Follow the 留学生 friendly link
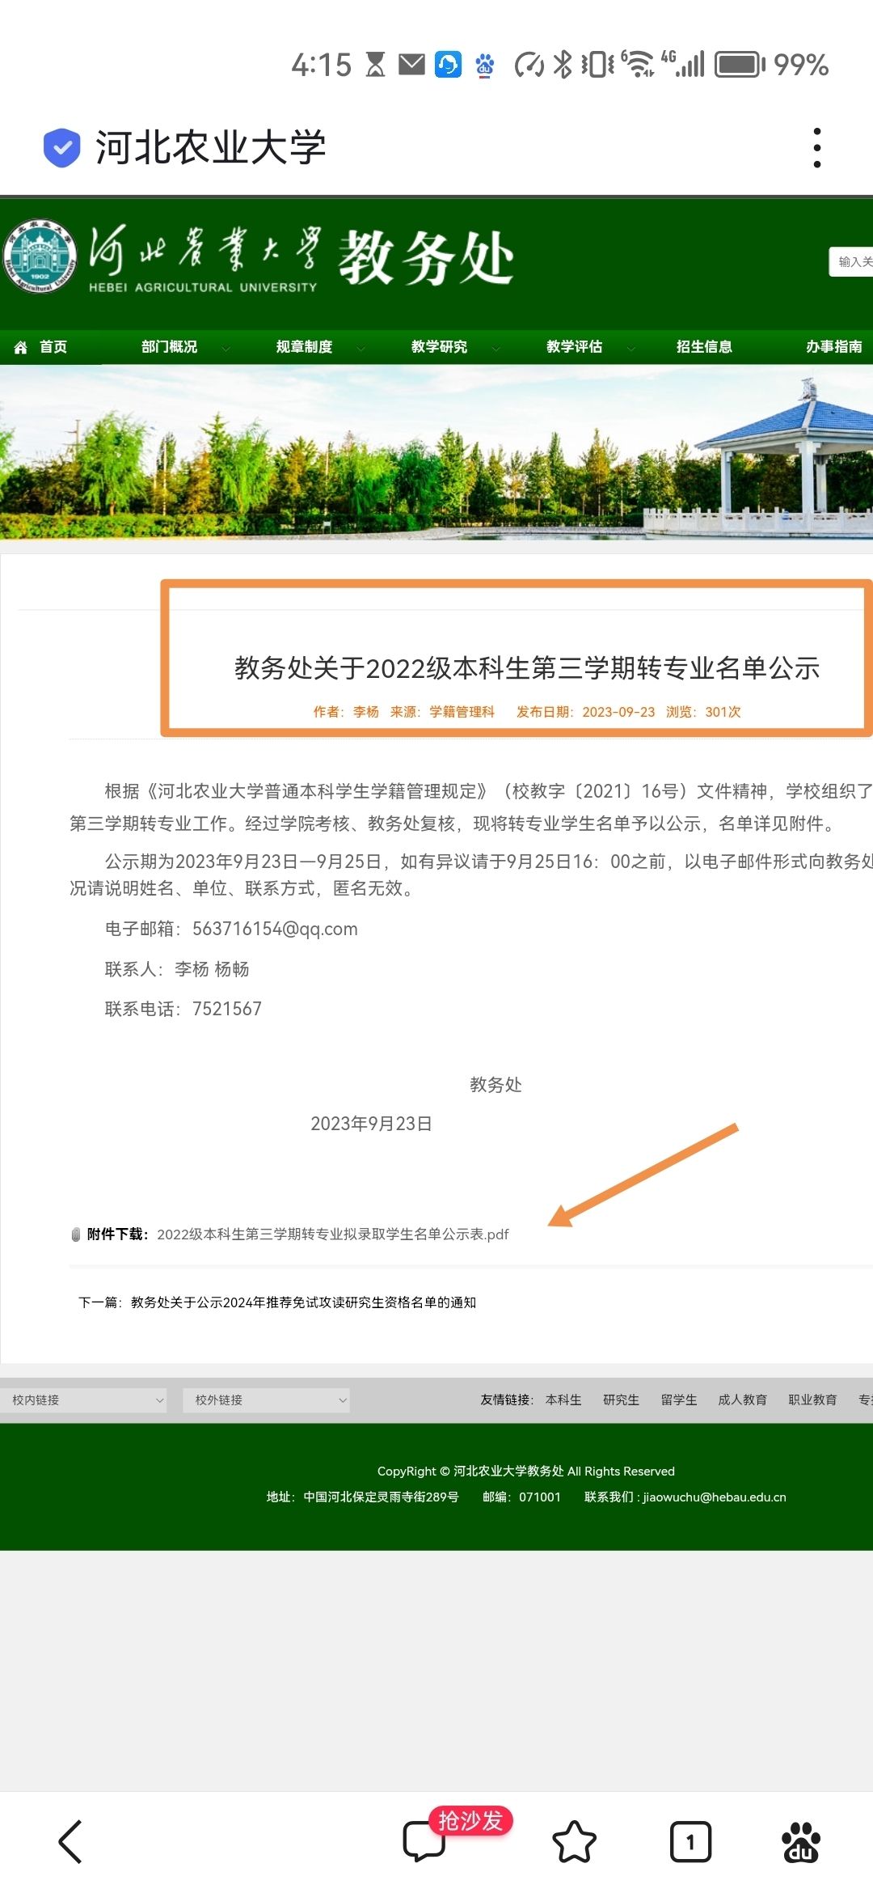The height and width of the screenshot is (1893, 873). coord(679,1400)
